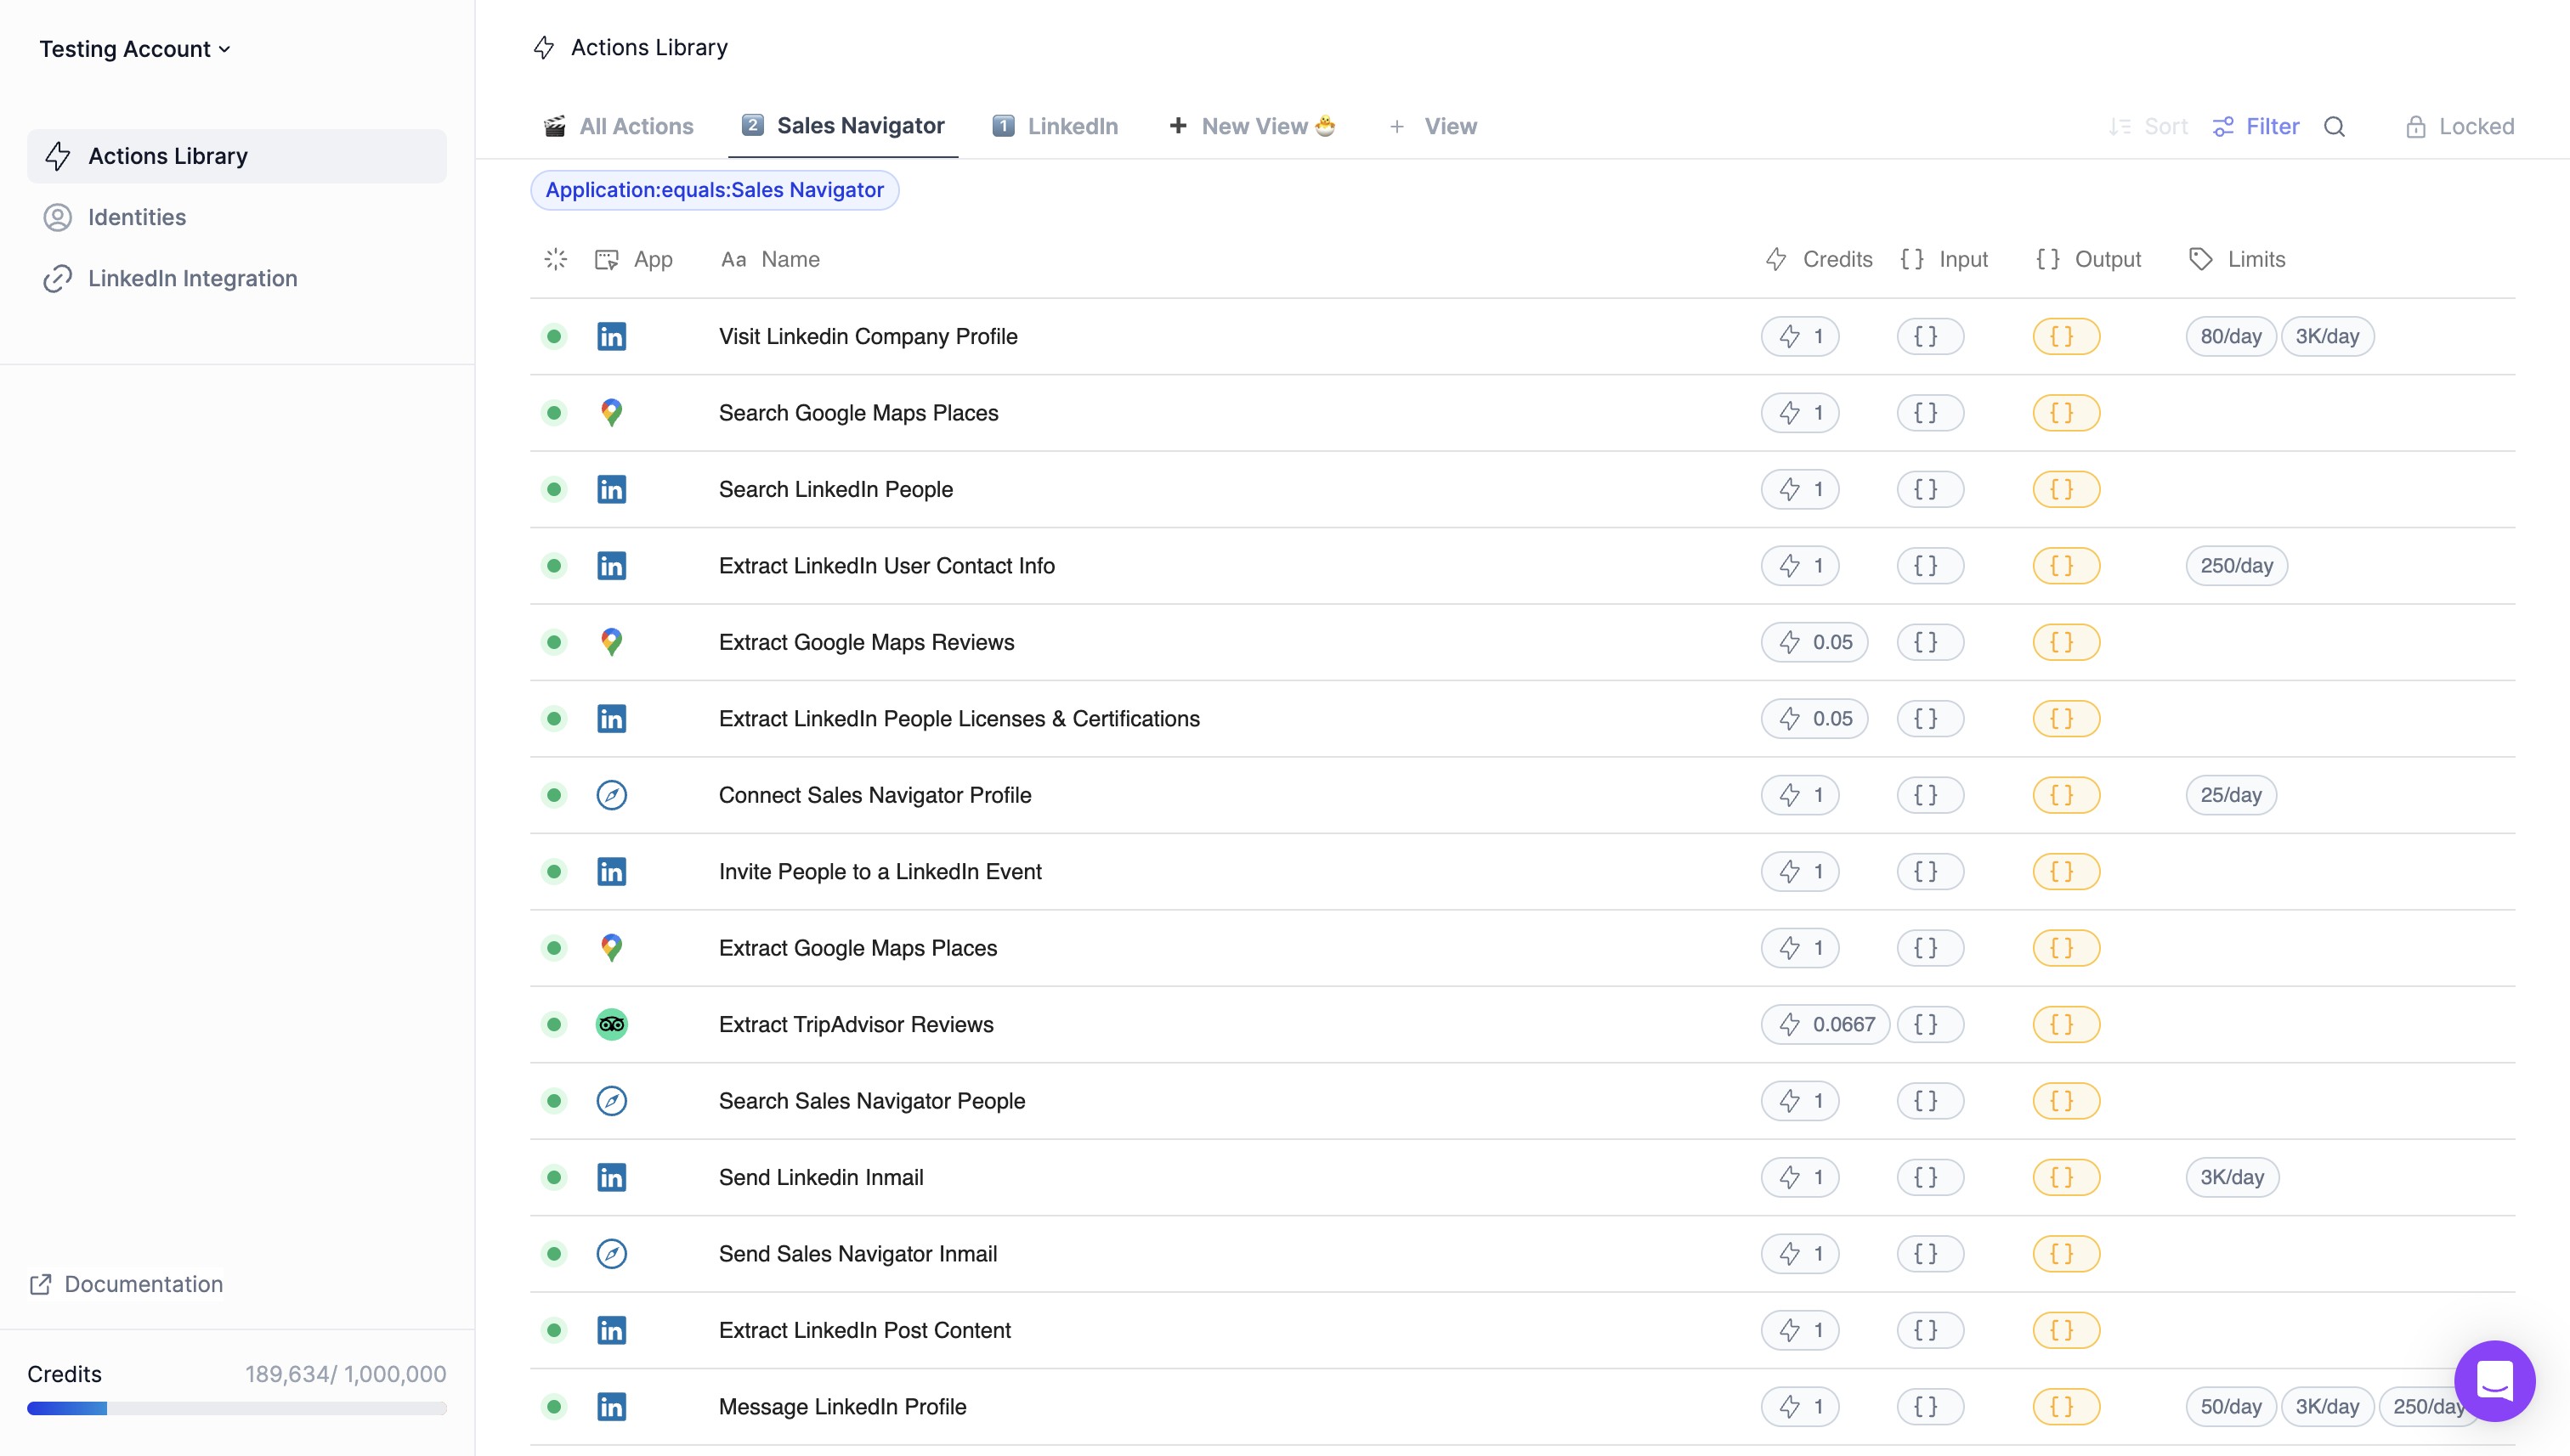Open Extract LinkedIn People Licenses & Certifications row
Image resolution: width=2570 pixels, height=1456 pixels.
pyautogui.click(x=1521, y=719)
